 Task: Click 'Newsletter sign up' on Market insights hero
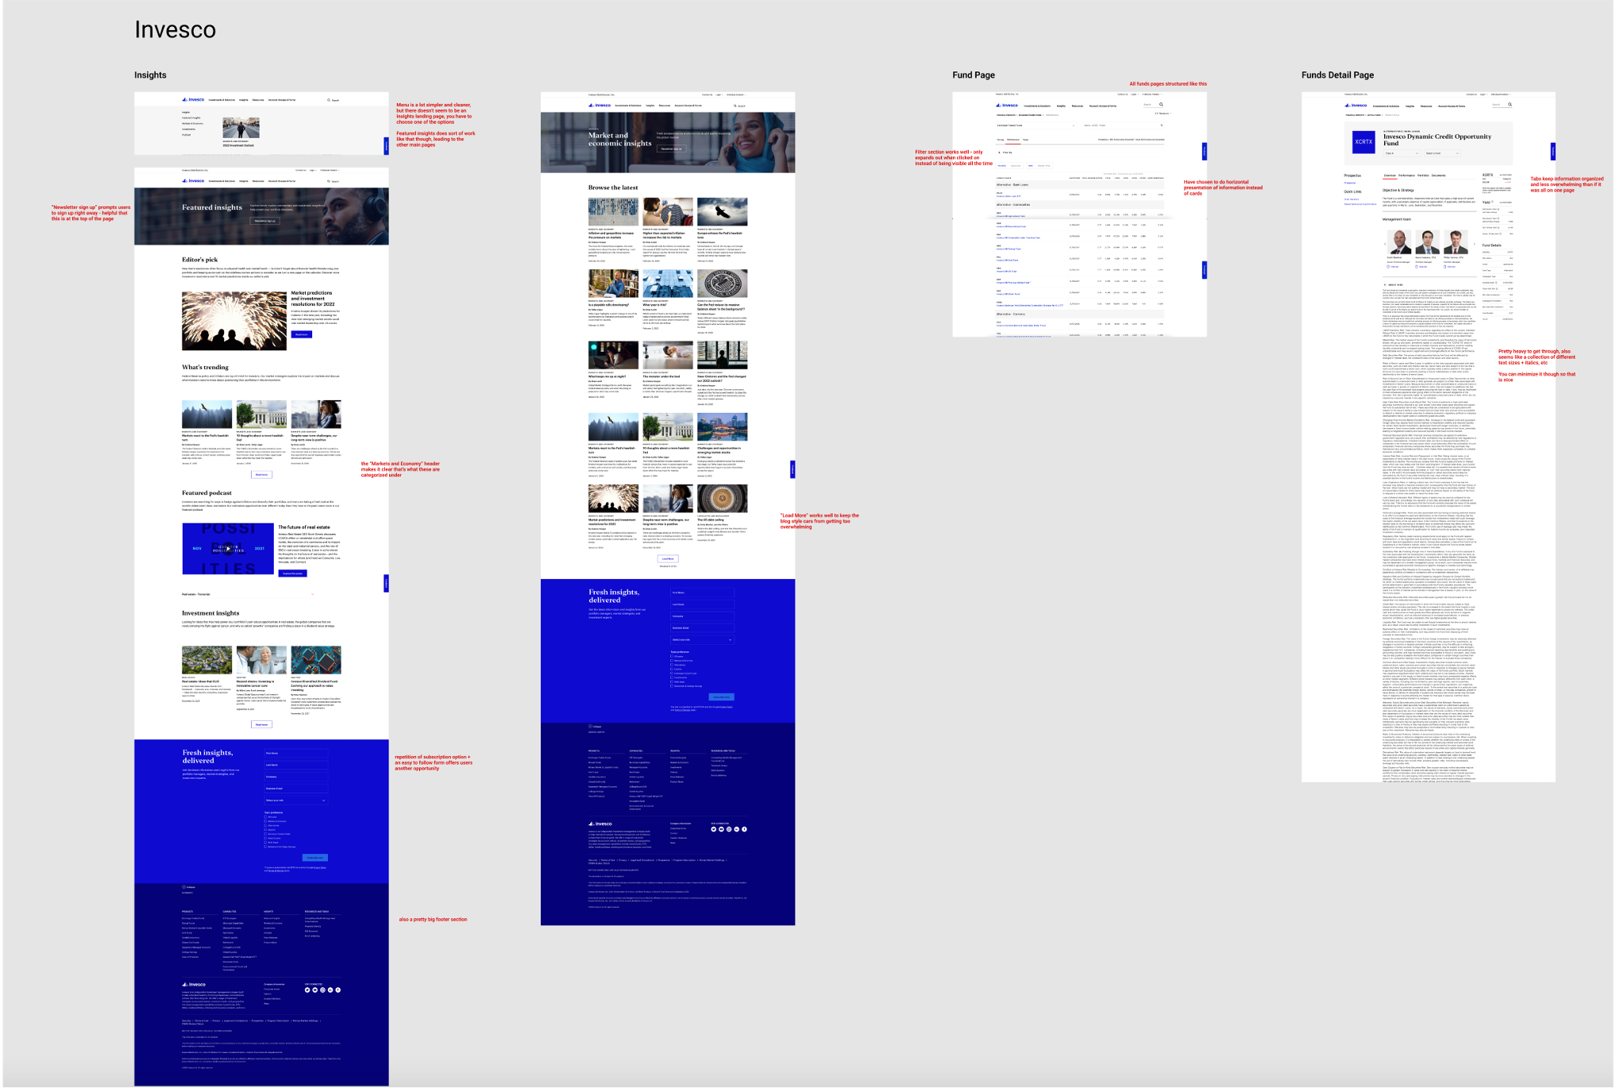tap(671, 149)
